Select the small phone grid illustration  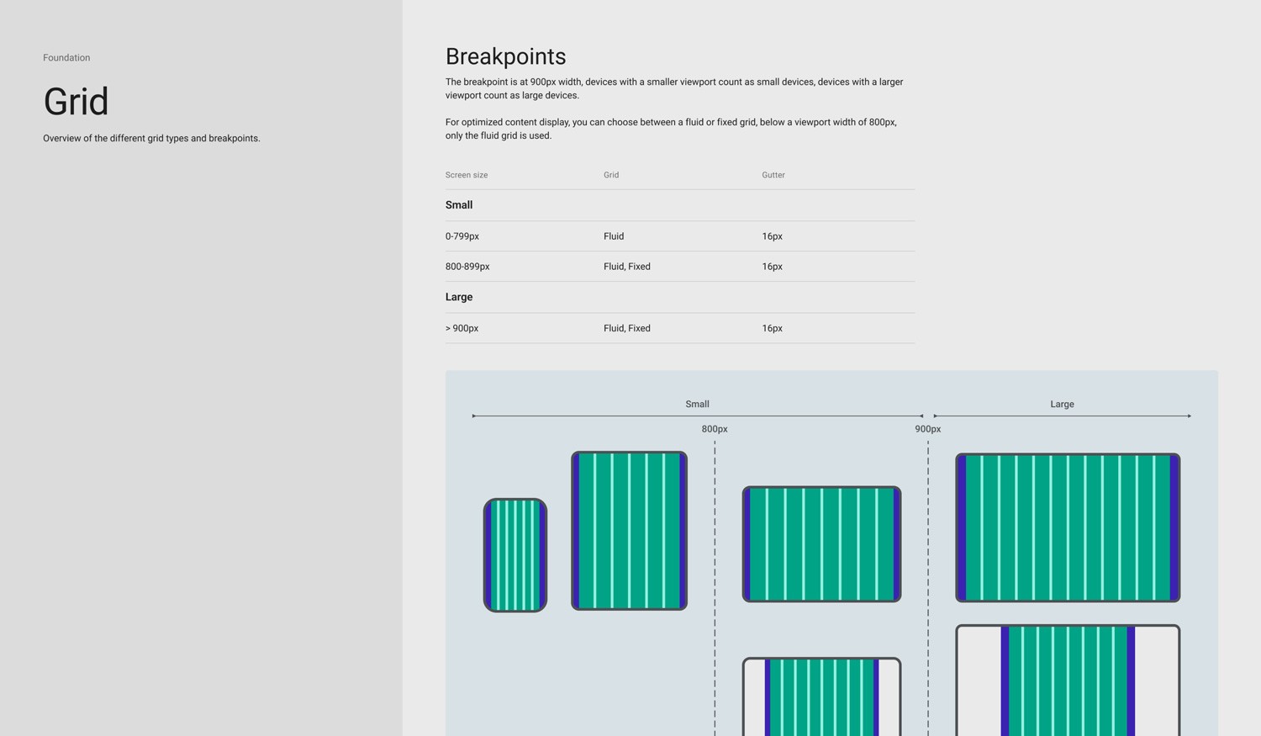pyautogui.click(x=514, y=555)
